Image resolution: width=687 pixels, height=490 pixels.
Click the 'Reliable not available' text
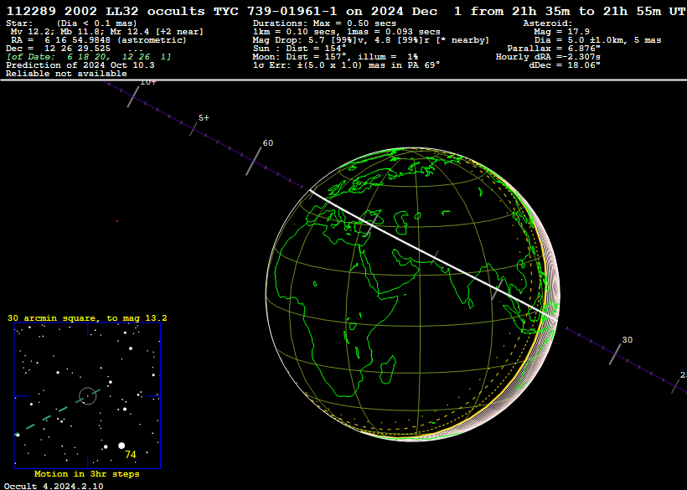pos(66,74)
